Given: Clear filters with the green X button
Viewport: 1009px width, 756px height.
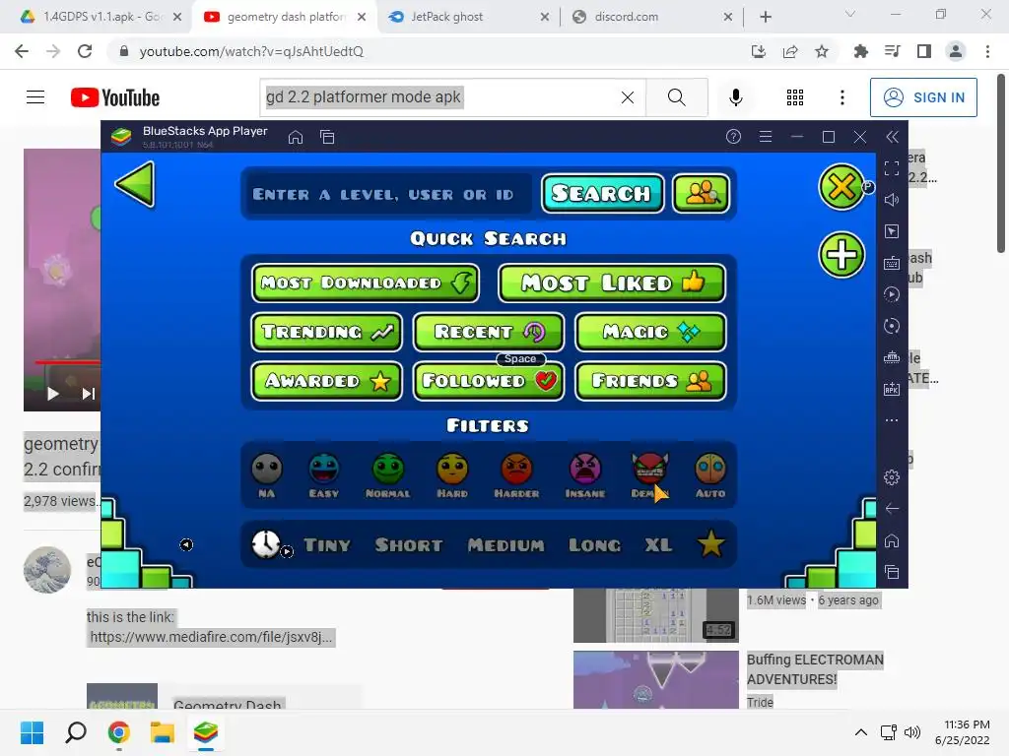Looking at the screenshot, I should pyautogui.click(x=841, y=187).
